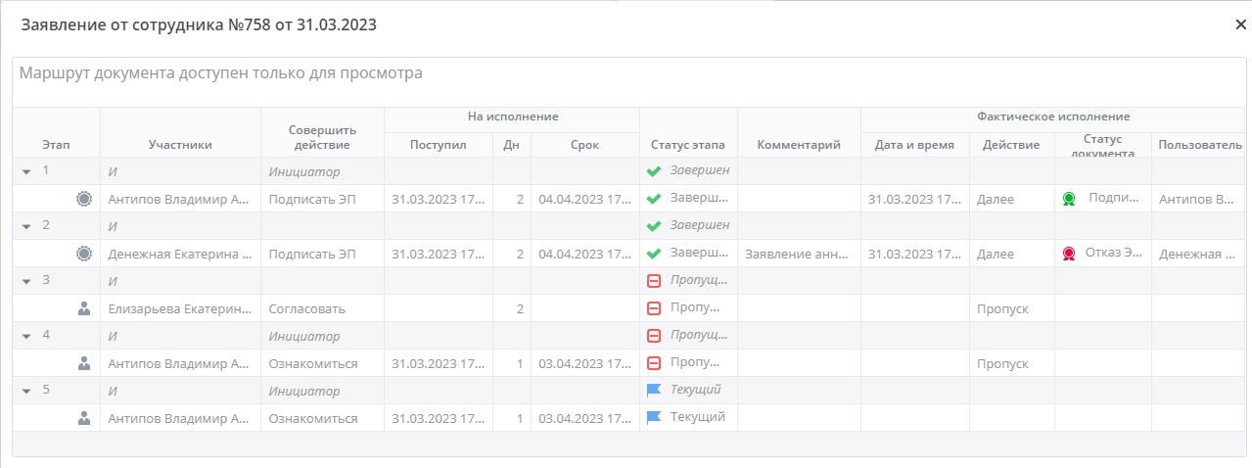Click Дн column header
1252x468 pixels.
(x=511, y=145)
